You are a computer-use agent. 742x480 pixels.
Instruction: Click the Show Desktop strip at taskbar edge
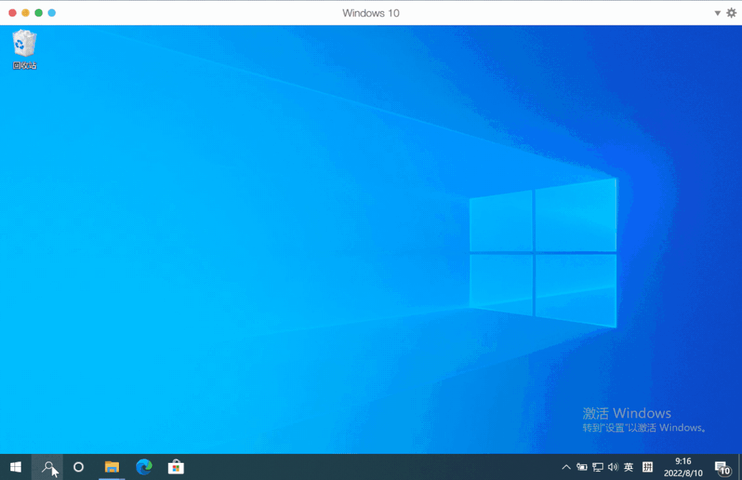click(740, 467)
